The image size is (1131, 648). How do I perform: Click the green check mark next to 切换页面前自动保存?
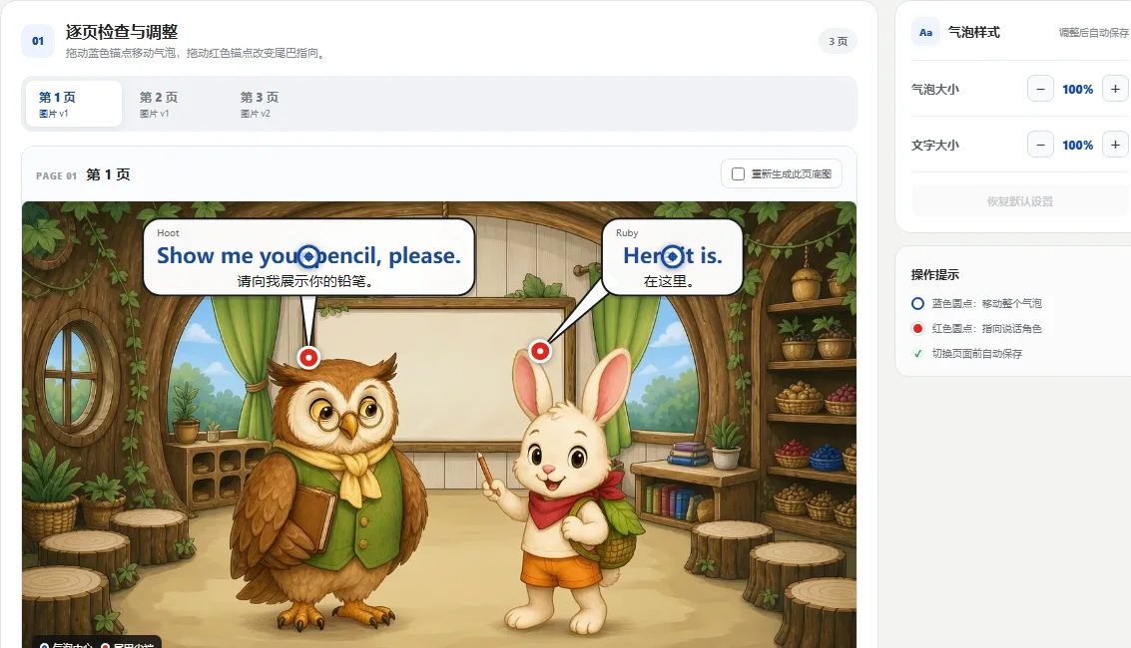(917, 354)
